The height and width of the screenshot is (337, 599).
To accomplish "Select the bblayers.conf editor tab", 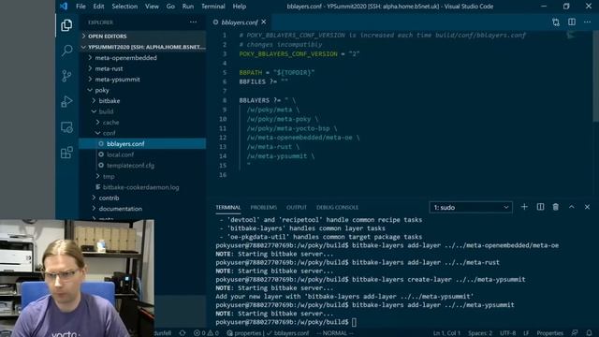I will coord(240,22).
